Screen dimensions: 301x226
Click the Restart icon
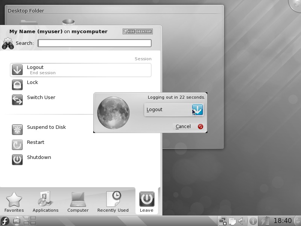[17, 145]
